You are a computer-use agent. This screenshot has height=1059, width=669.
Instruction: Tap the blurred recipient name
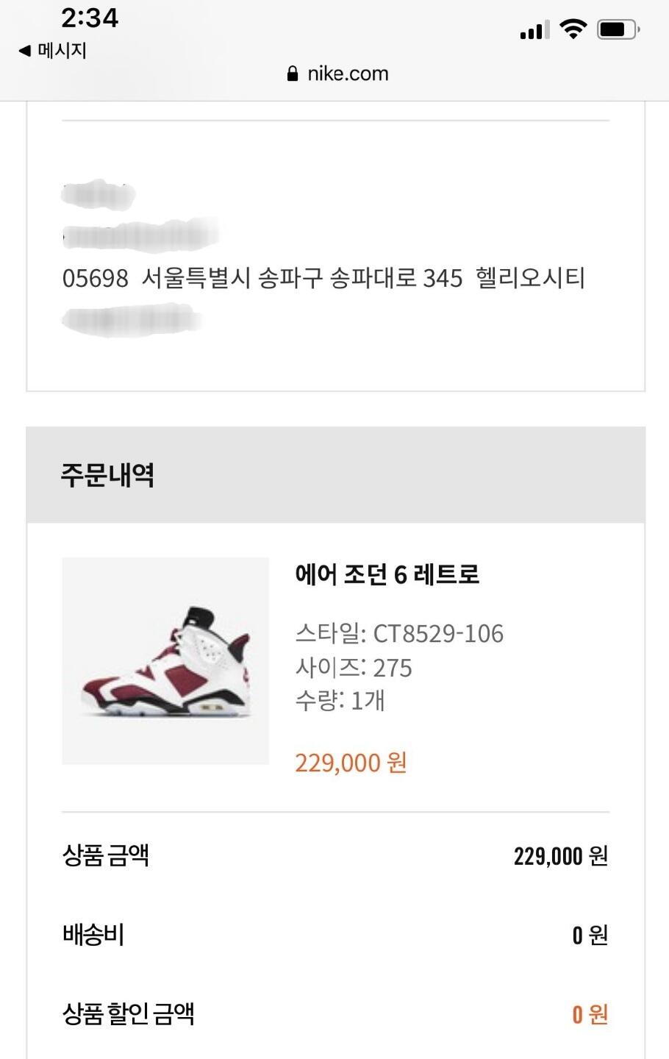coord(99,196)
